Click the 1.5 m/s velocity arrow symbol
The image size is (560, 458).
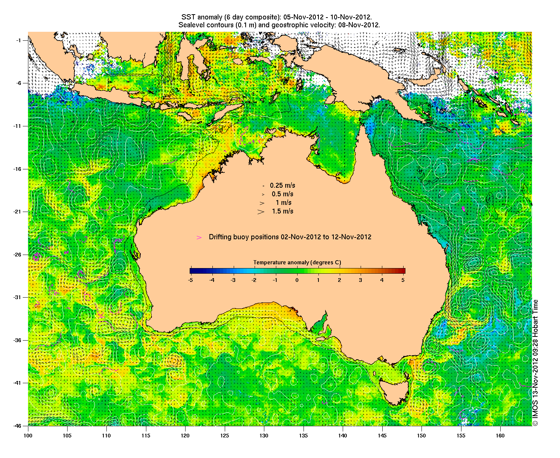click(261, 211)
